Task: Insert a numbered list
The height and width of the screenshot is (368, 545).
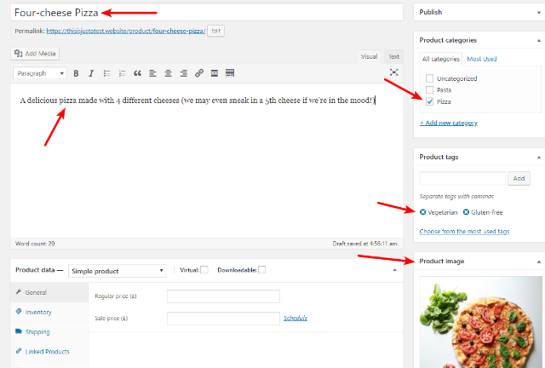Action: [122, 73]
